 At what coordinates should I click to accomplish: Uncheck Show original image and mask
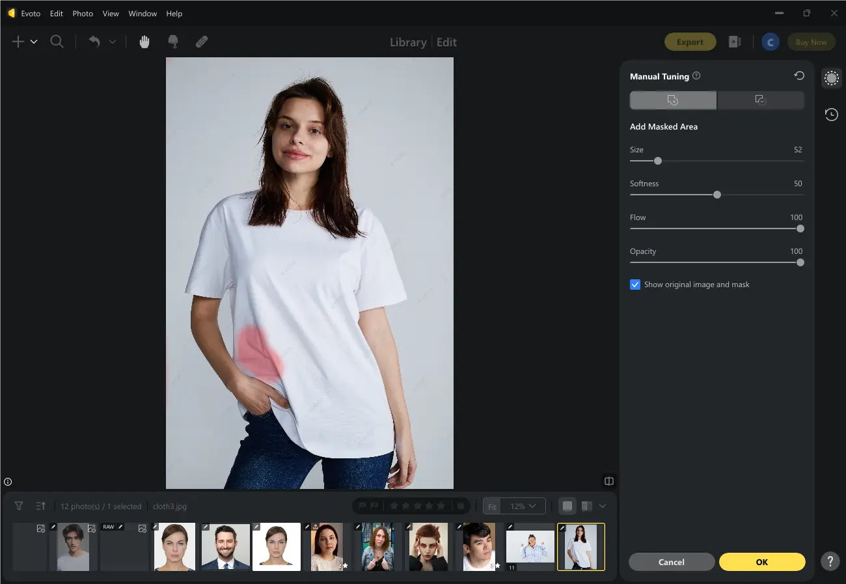[635, 285]
